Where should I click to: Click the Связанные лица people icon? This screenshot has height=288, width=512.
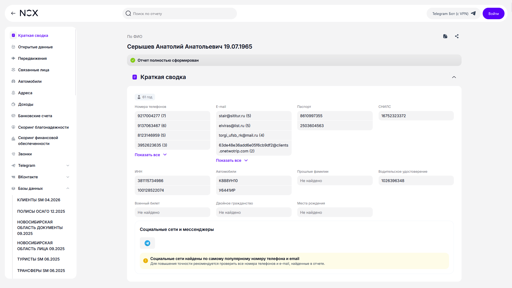pyautogui.click(x=13, y=70)
